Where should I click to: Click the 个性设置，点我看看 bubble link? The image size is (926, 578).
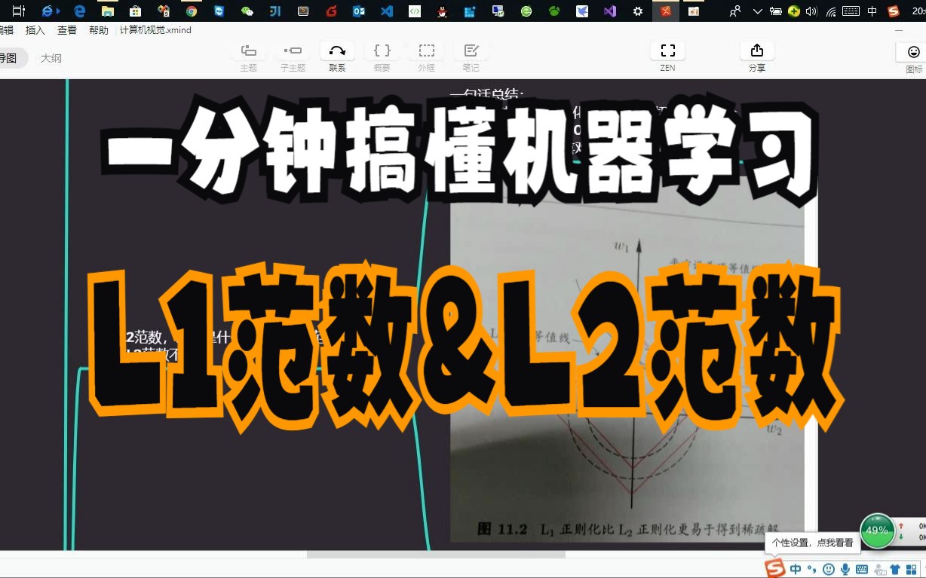point(812,543)
